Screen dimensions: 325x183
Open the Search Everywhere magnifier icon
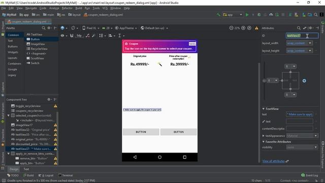tap(316, 15)
